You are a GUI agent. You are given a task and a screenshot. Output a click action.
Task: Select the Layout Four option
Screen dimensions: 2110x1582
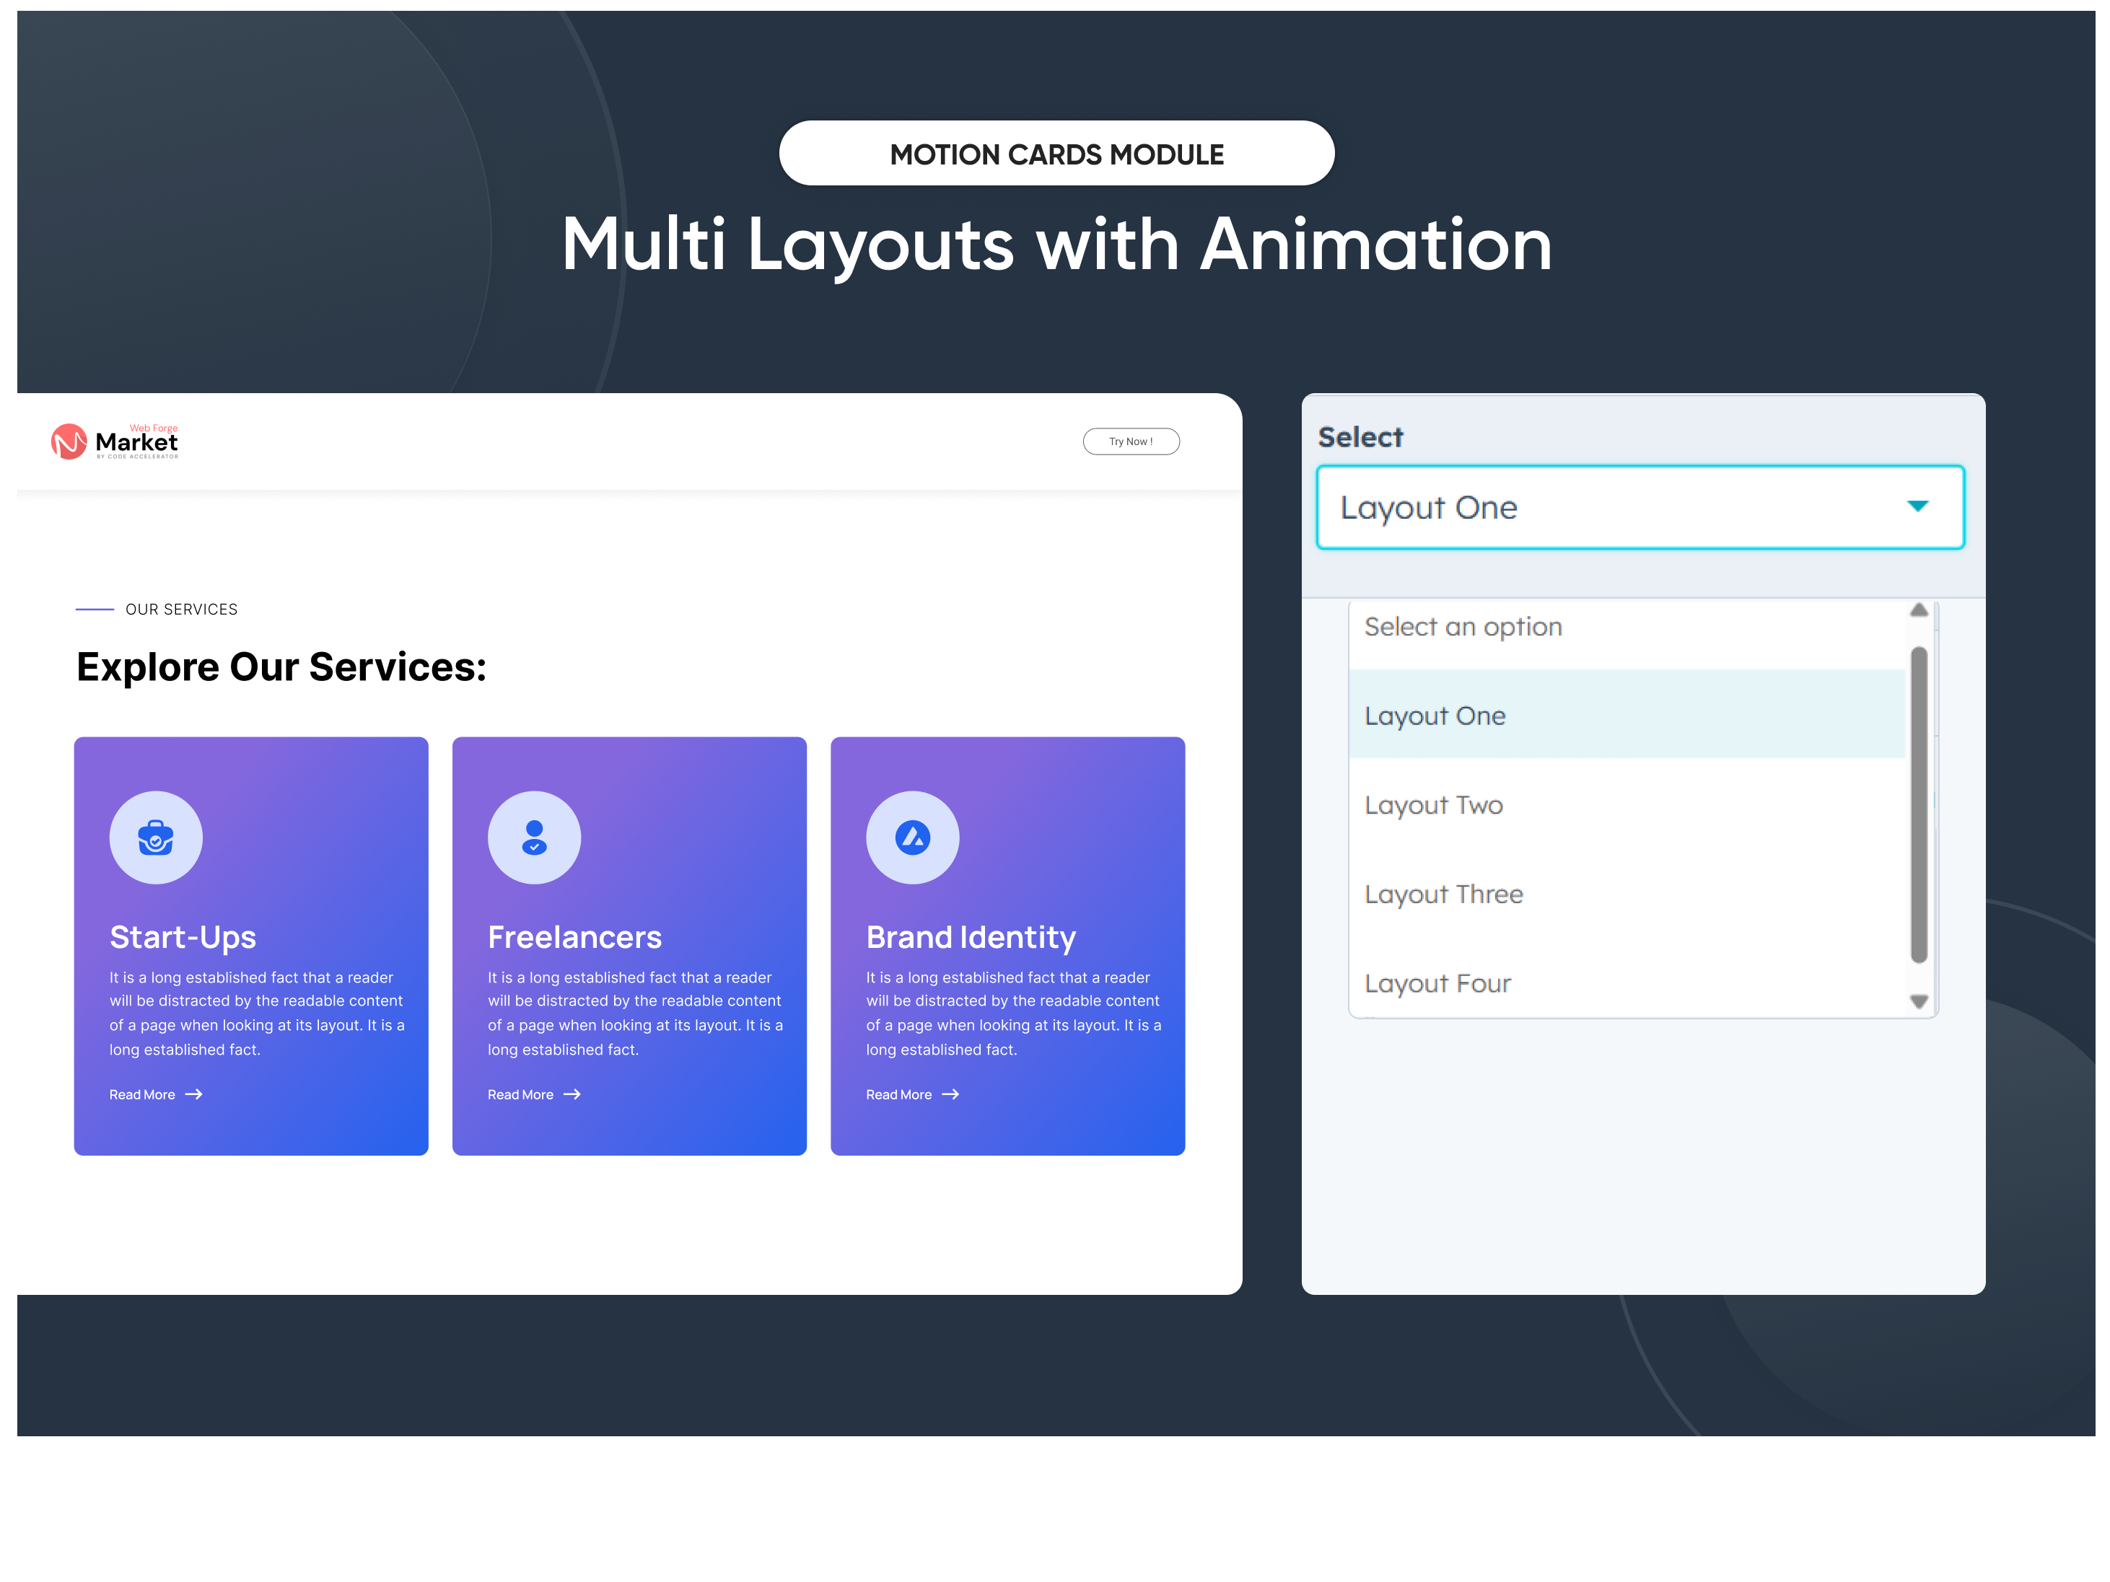[x=1437, y=983]
